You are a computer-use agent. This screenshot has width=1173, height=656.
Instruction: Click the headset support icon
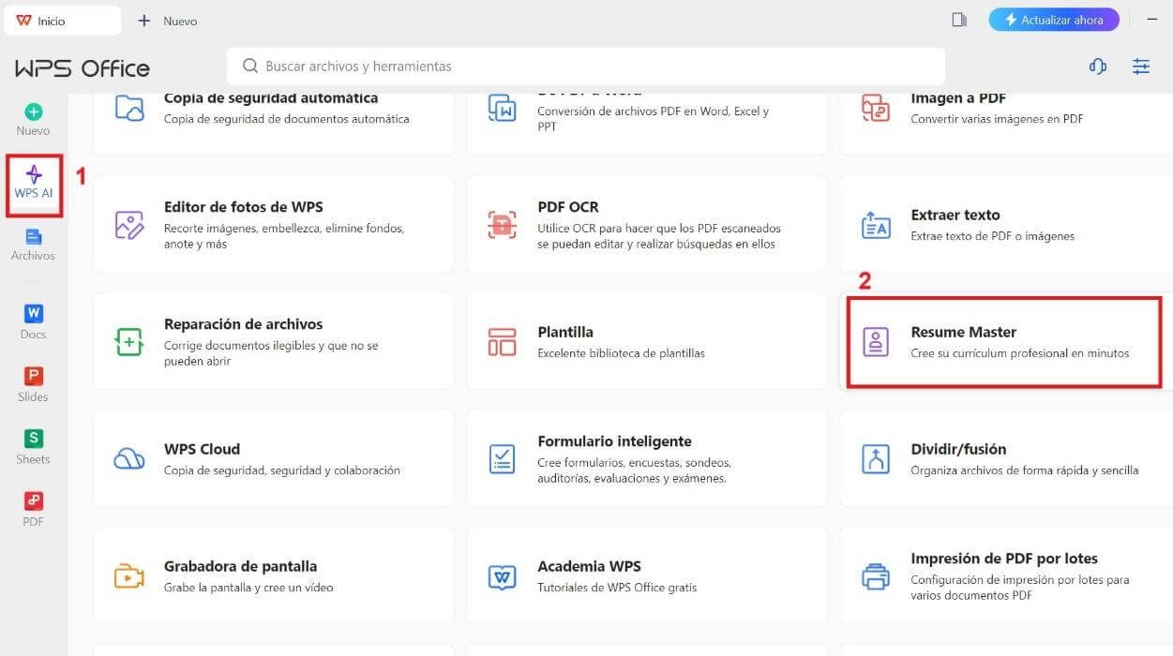point(1097,67)
